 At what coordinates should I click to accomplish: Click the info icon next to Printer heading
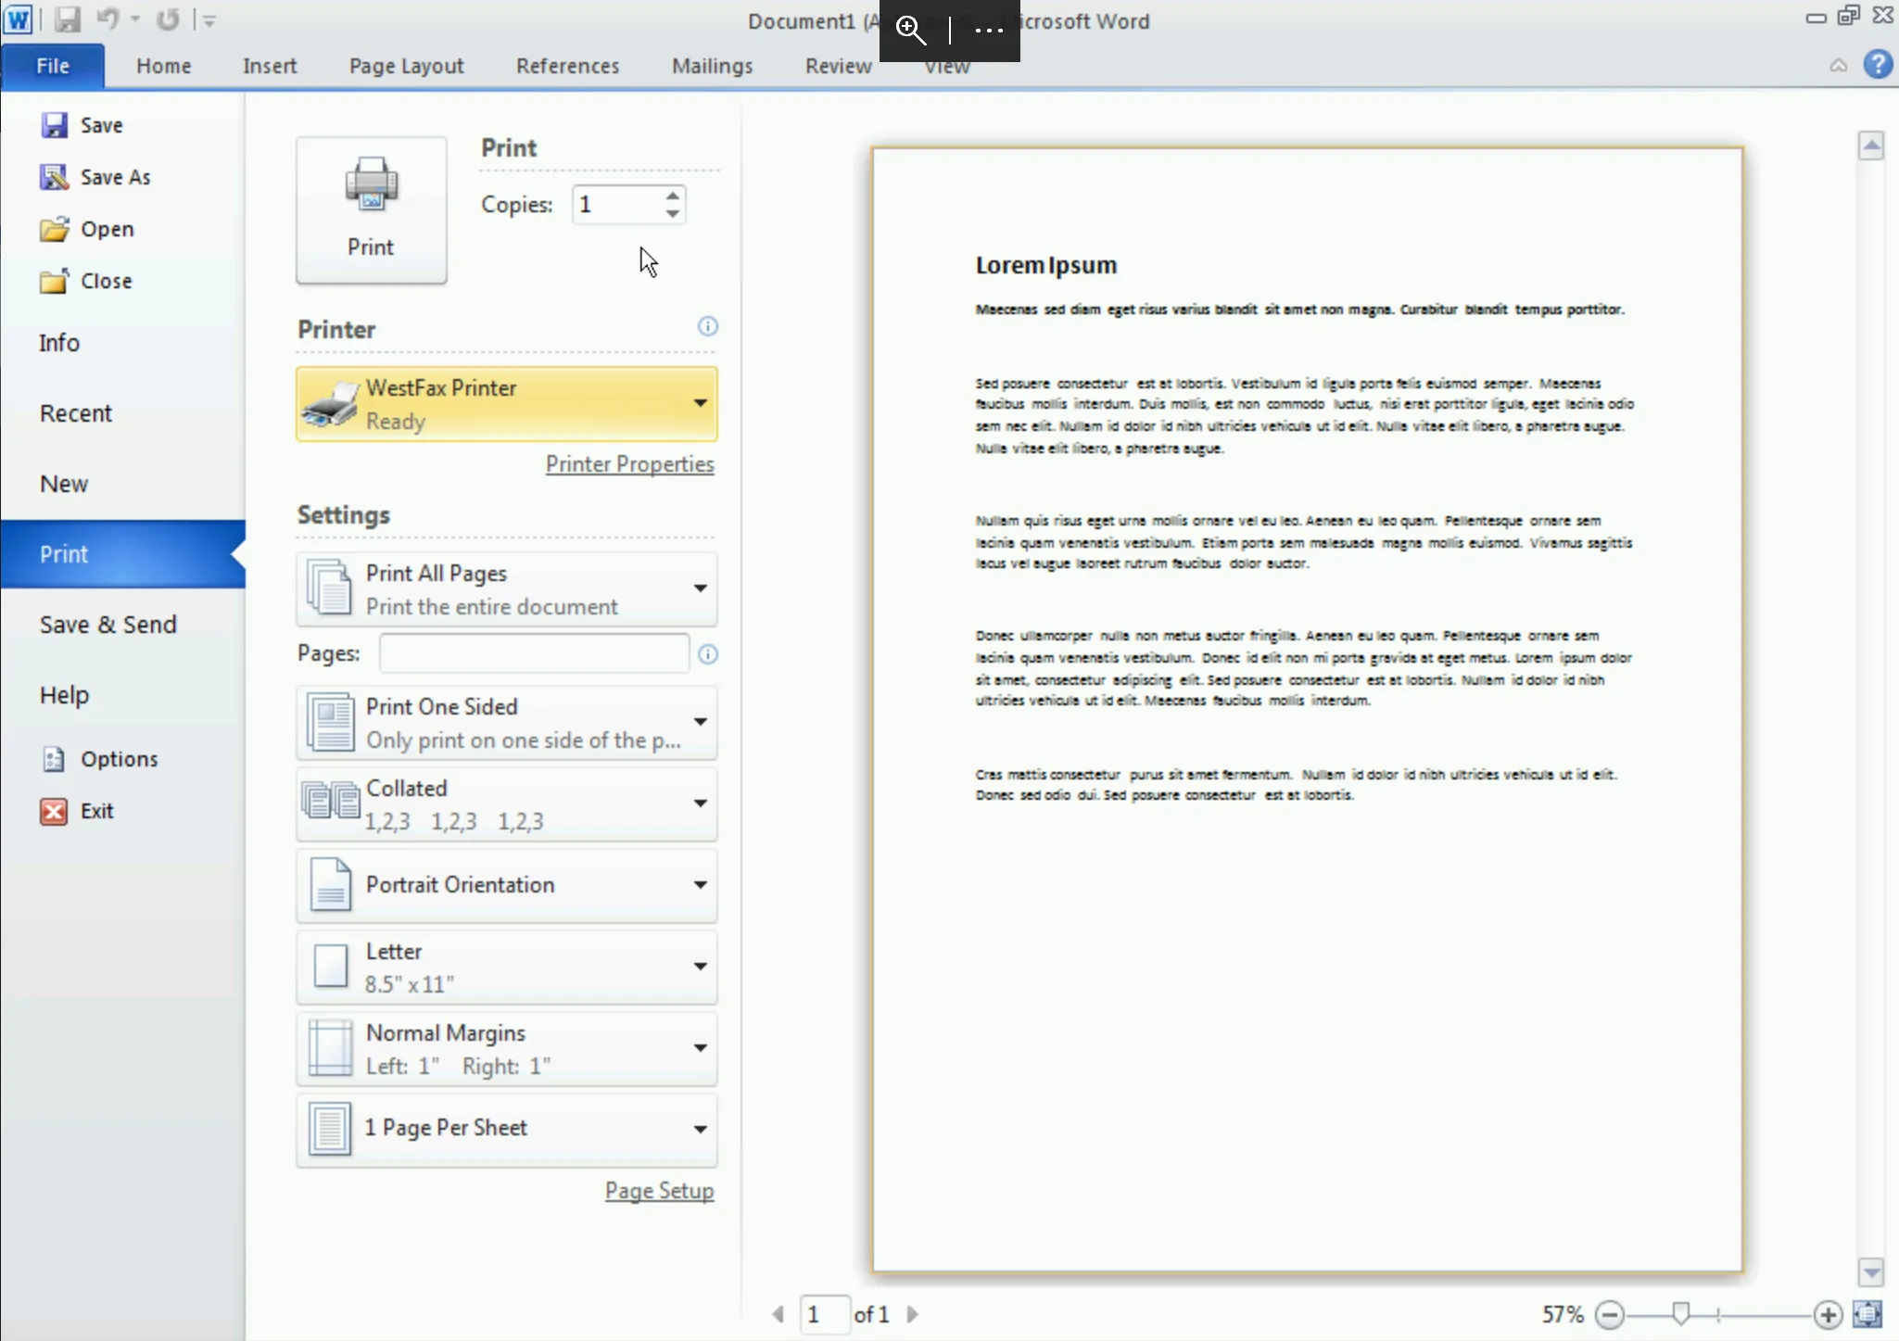(706, 326)
